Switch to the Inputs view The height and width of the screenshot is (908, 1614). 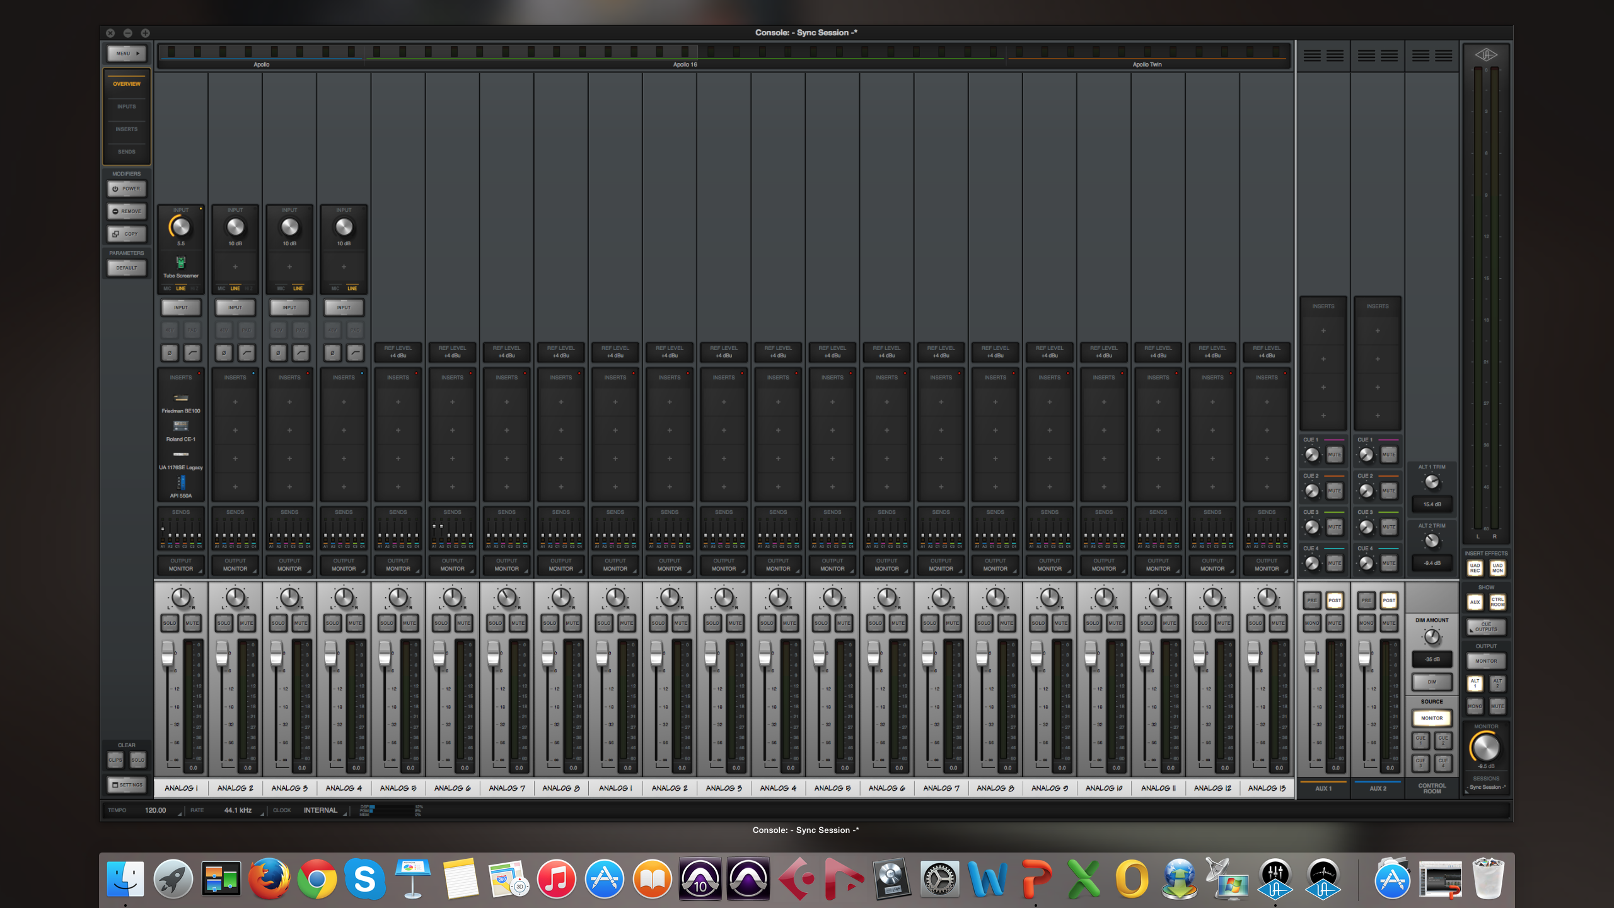(127, 107)
